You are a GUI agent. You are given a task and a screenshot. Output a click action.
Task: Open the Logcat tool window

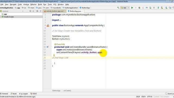23,94
